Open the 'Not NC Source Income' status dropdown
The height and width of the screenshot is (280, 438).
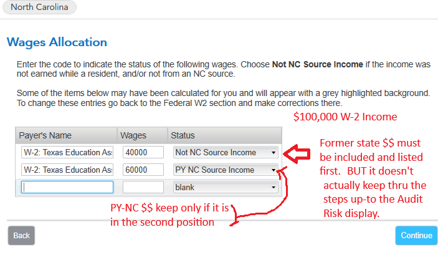coord(226,152)
